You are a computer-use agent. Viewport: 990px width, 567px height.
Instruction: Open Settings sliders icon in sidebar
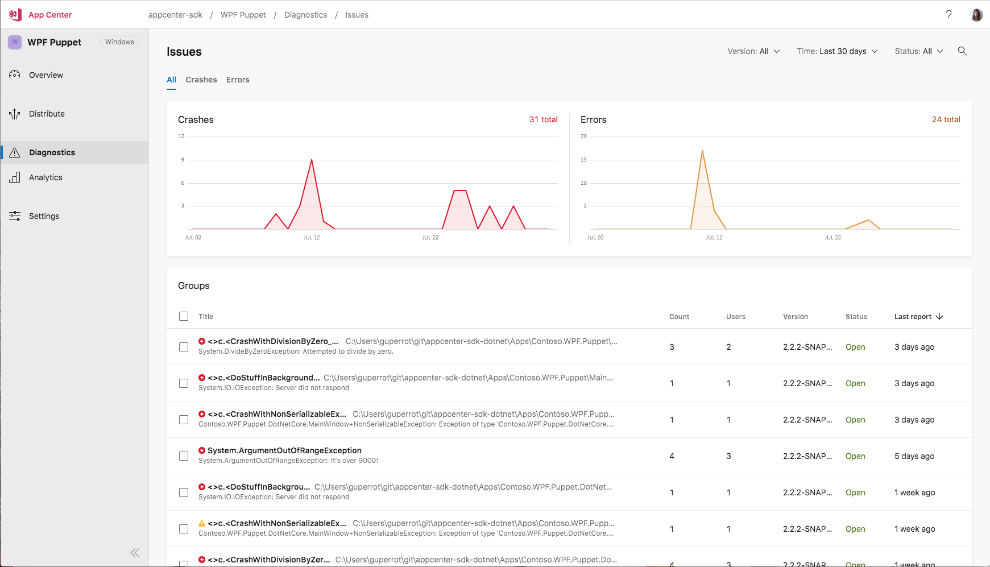15,216
